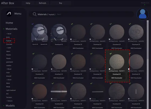Click the Materials breadcrumb link
The height and width of the screenshot is (109, 151).
[x=42, y=14]
